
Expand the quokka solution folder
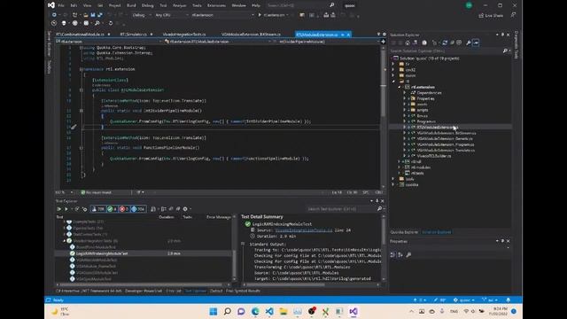(x=393, y=184)
